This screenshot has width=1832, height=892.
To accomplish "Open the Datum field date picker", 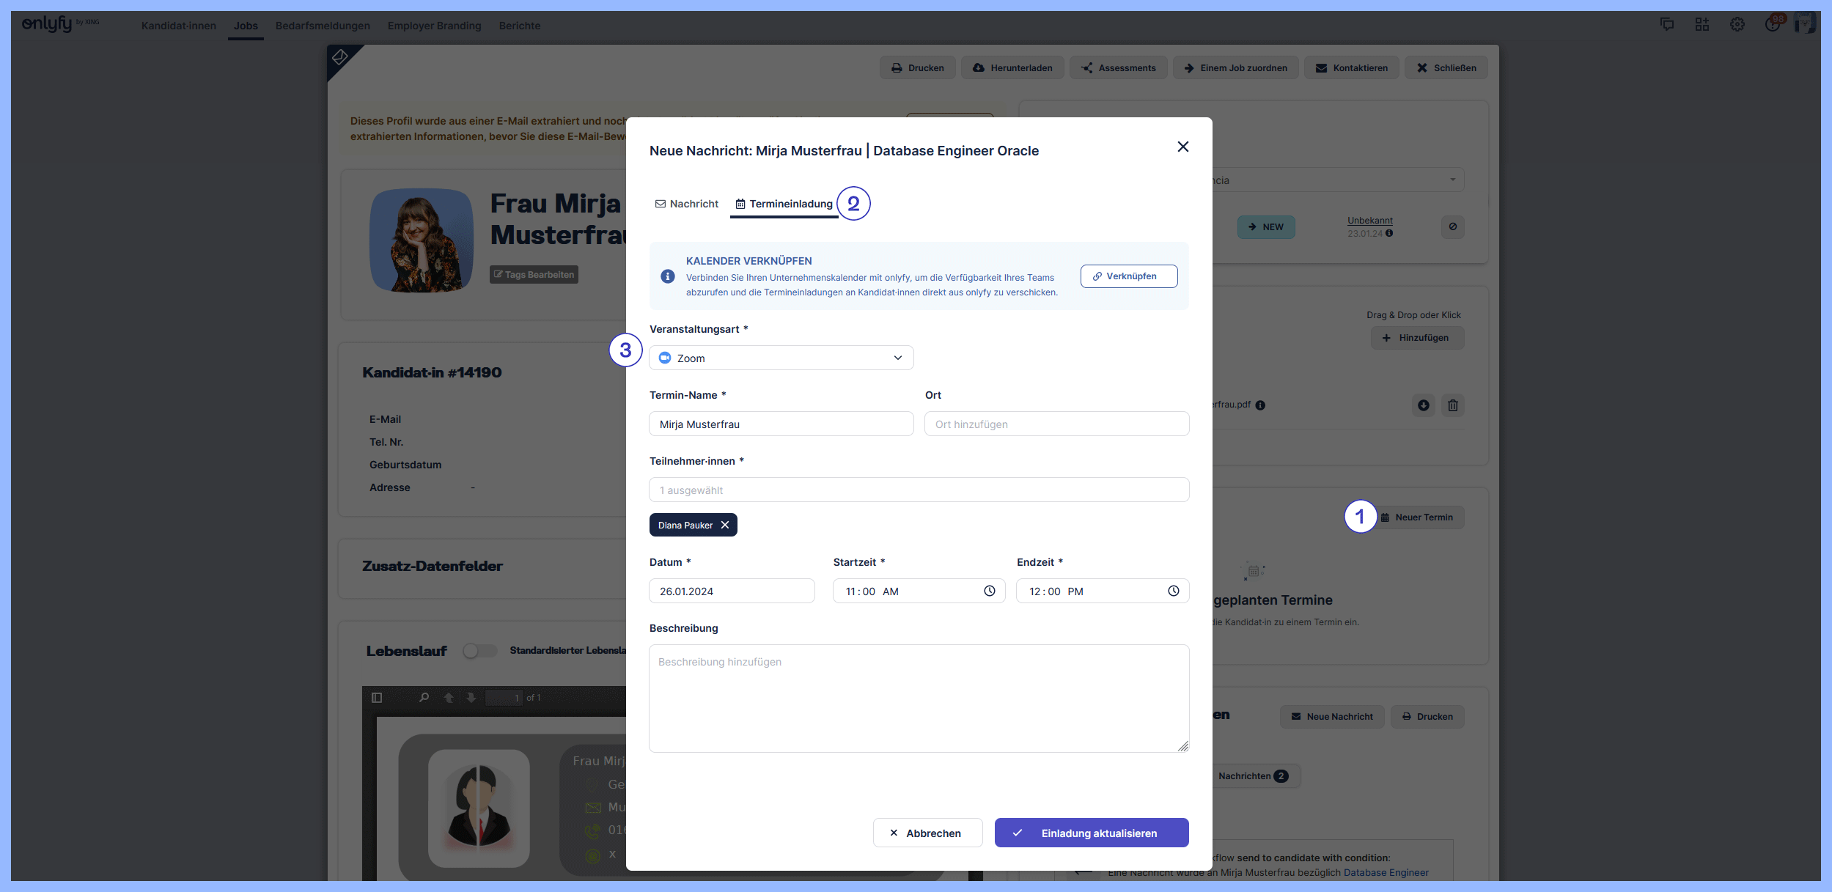I will [x=731, y=591].
